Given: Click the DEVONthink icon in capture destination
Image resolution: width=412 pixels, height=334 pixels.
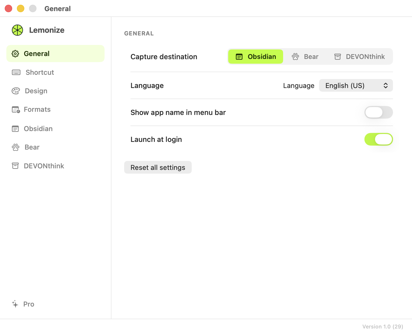Looking at the screenshot, I should click(338, 57).
